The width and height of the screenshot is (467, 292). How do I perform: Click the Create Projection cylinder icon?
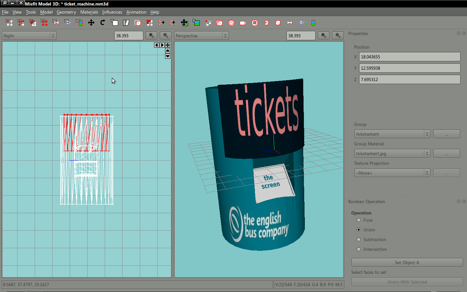pos(313,23)
